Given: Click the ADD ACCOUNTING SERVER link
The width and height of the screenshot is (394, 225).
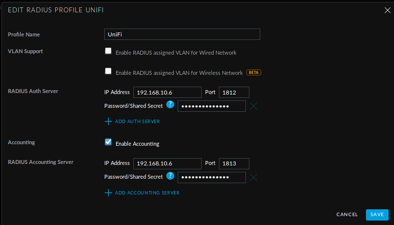Looking at the screenshot, I should click(147, 193).
